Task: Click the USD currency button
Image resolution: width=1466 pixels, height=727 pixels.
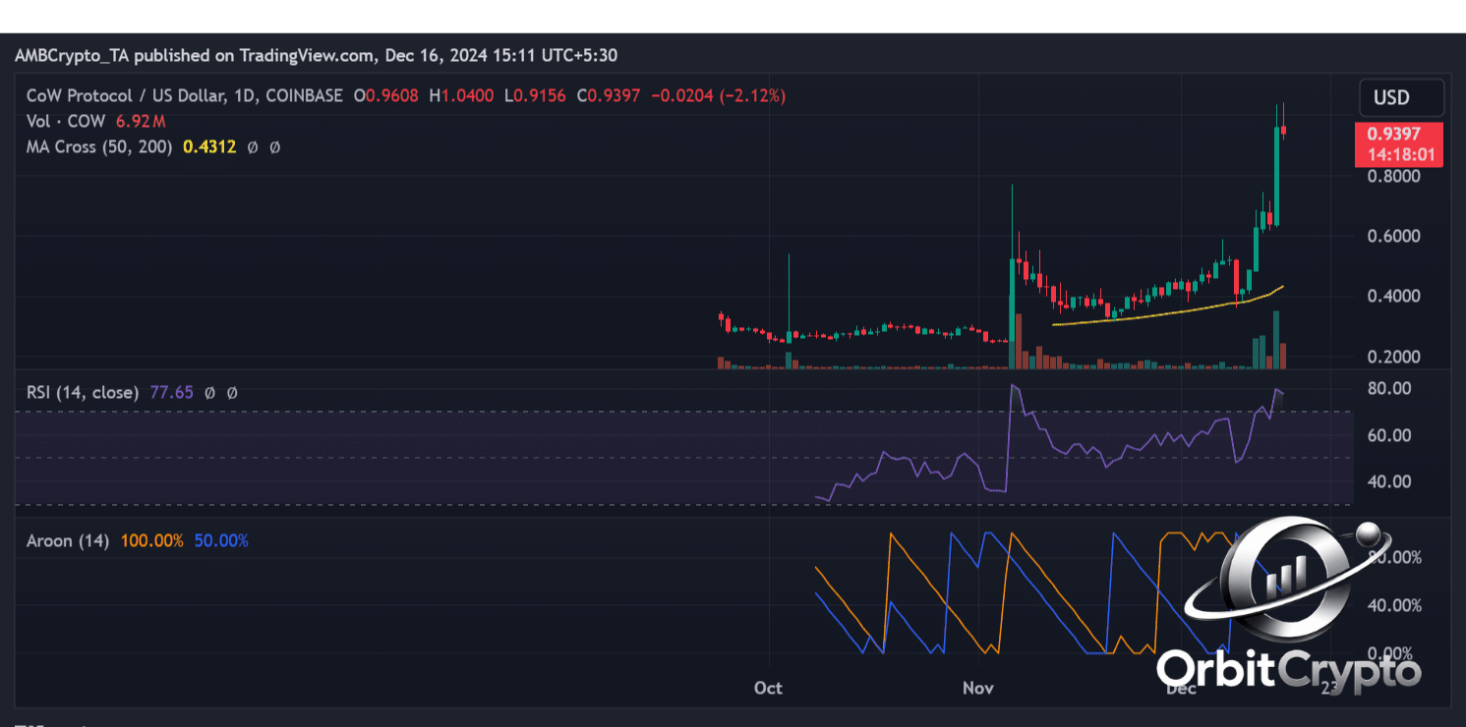Action: 1401,97
